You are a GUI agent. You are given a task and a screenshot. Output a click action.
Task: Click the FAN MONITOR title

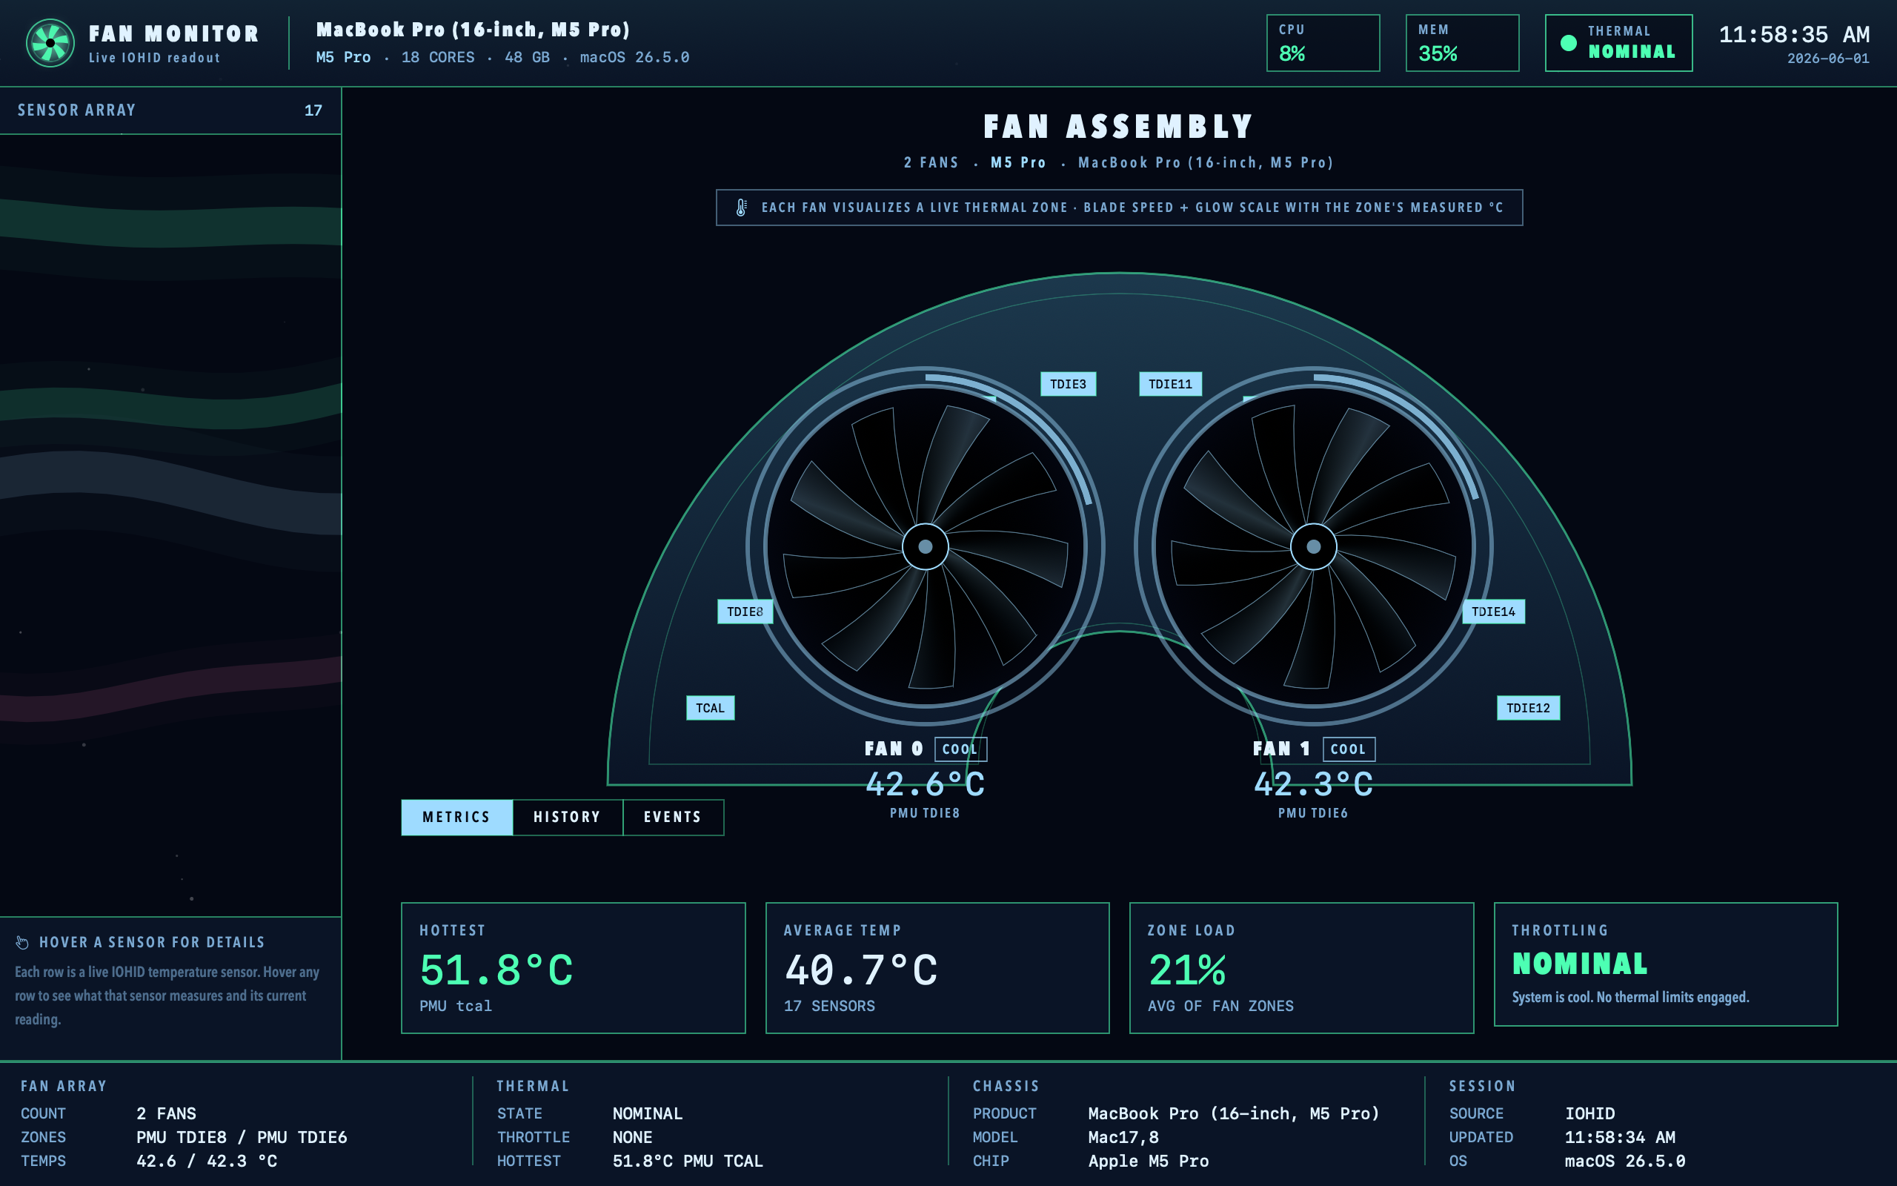174,34
